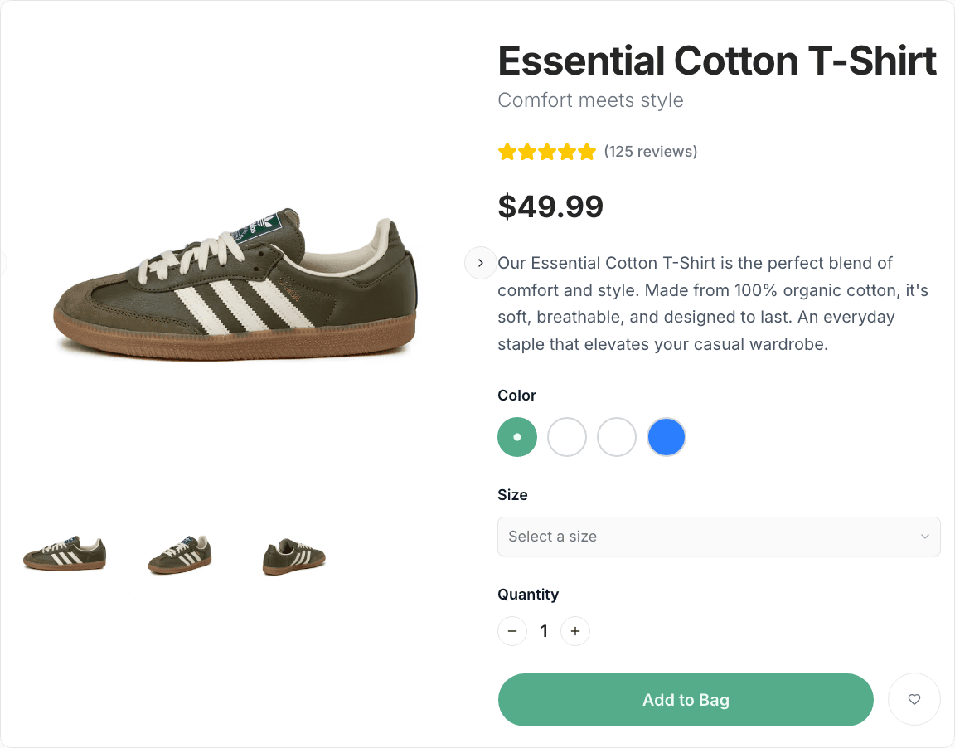The image size is (955, 748).
Task: Click the first gold rating star
Action: (507, 151)
